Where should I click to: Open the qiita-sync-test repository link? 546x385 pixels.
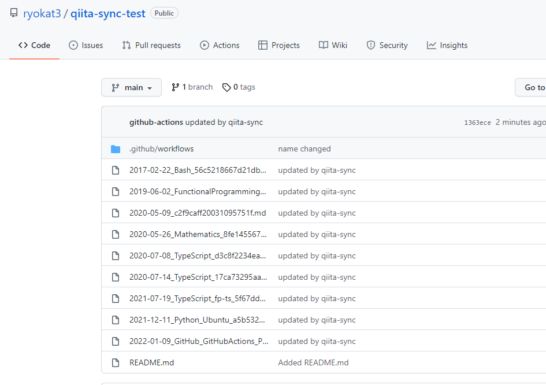(108, 14)
